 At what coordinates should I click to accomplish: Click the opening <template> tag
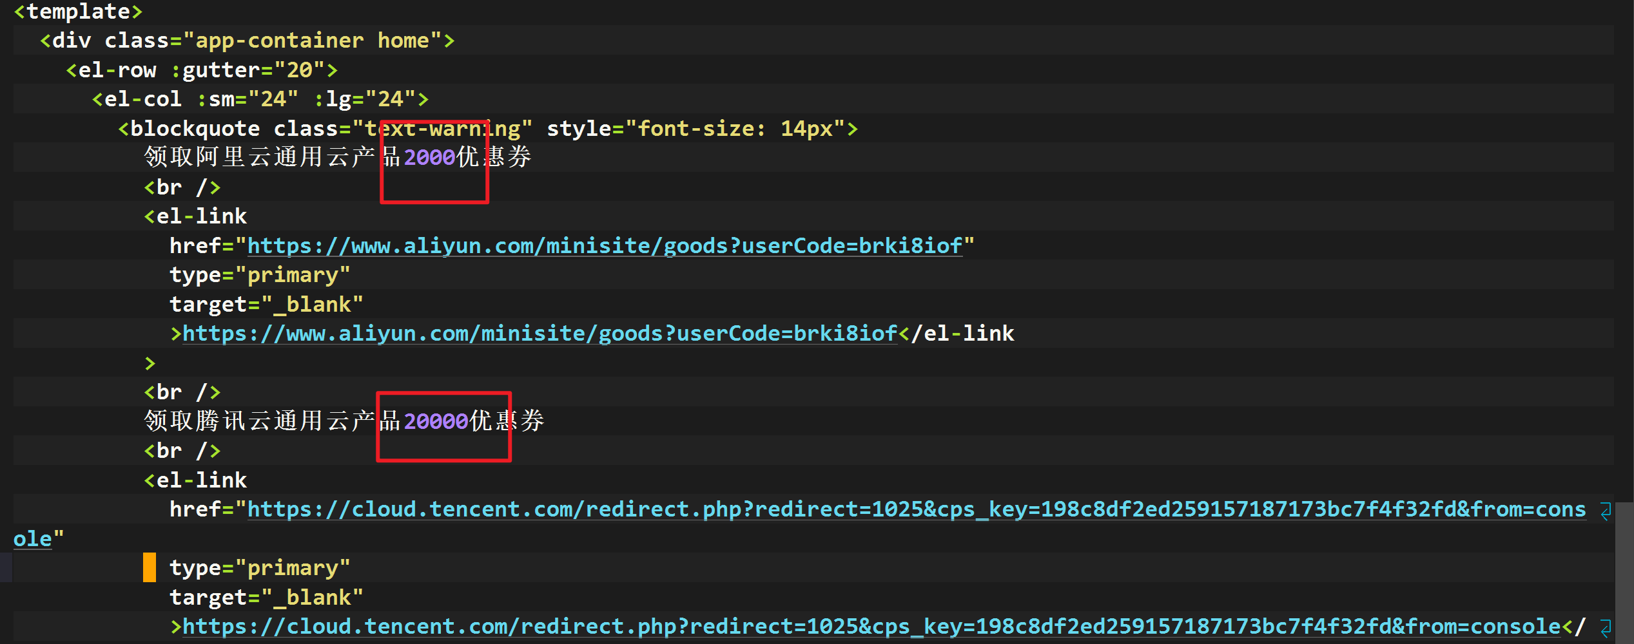pos(78,12)
